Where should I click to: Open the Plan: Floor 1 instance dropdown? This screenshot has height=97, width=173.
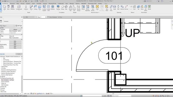pos(14,26)
